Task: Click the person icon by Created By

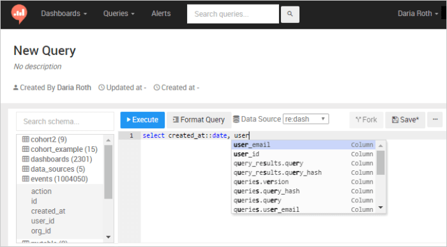Action: pyautogui.click(x=16, y=87)
